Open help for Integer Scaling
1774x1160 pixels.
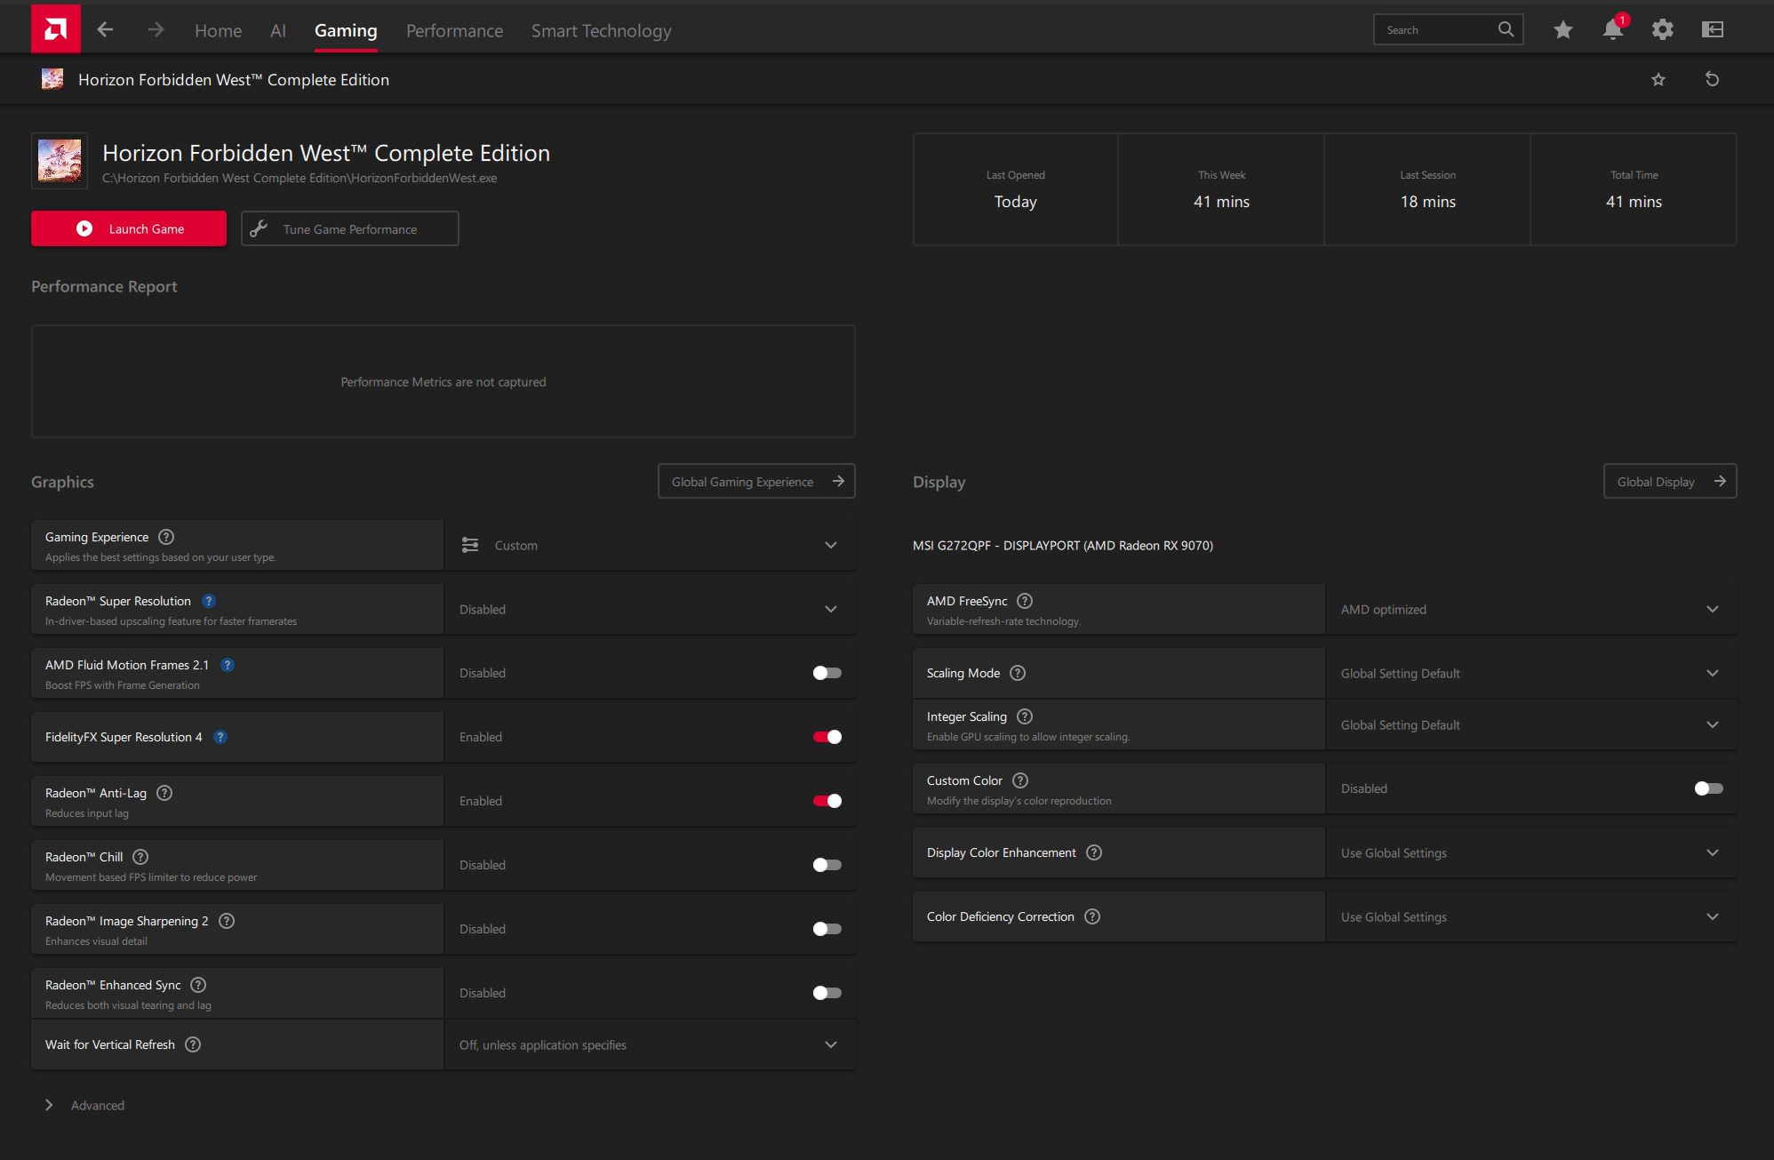click(x=1025, y=716)
